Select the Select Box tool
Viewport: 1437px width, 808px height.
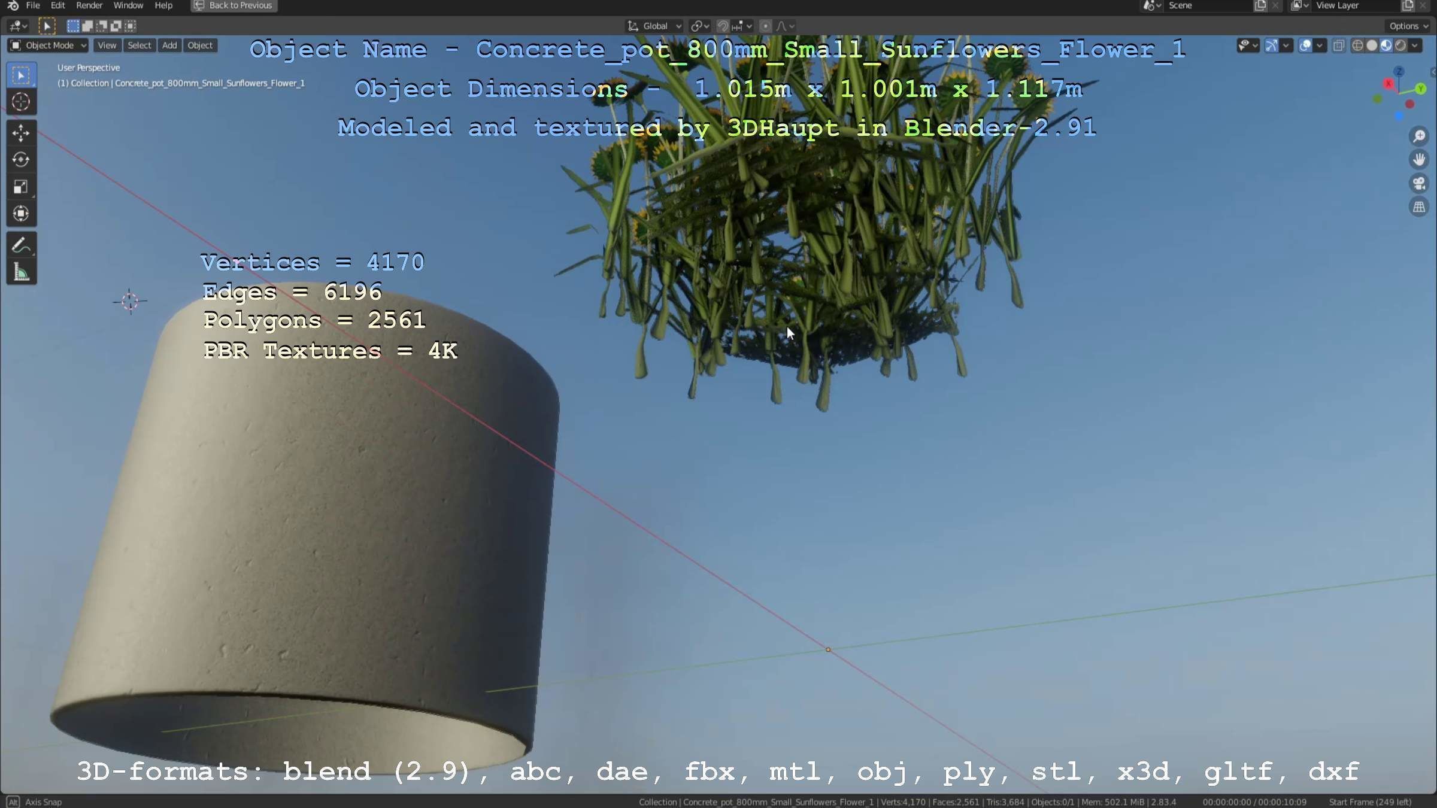[x=21, y=75]
